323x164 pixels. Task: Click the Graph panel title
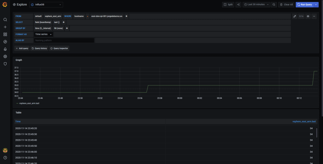(x=19, y=60)
